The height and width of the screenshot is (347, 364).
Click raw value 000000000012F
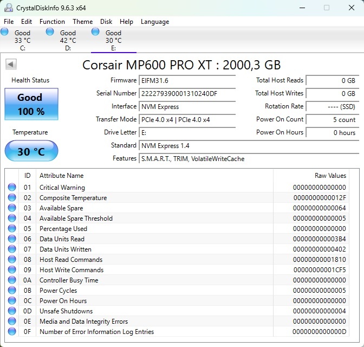click(x=320, y=198)
